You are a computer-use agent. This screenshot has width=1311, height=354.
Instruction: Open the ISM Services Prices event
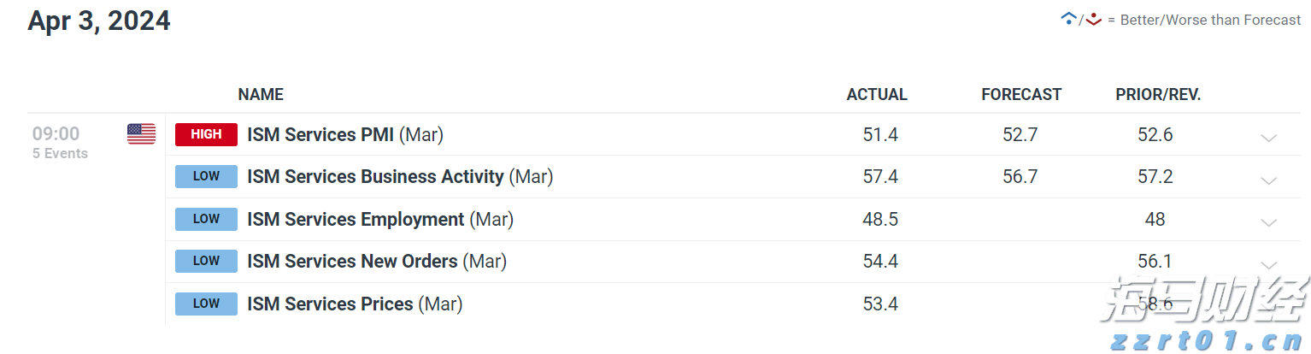[330, 304]
